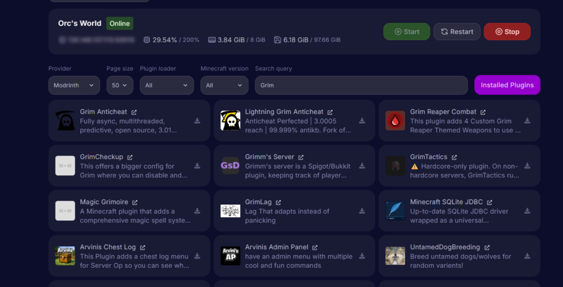563x287 pixels.
Task: Click the Magic Grimoire placeholder thumbnail
Action: point(65,211)
